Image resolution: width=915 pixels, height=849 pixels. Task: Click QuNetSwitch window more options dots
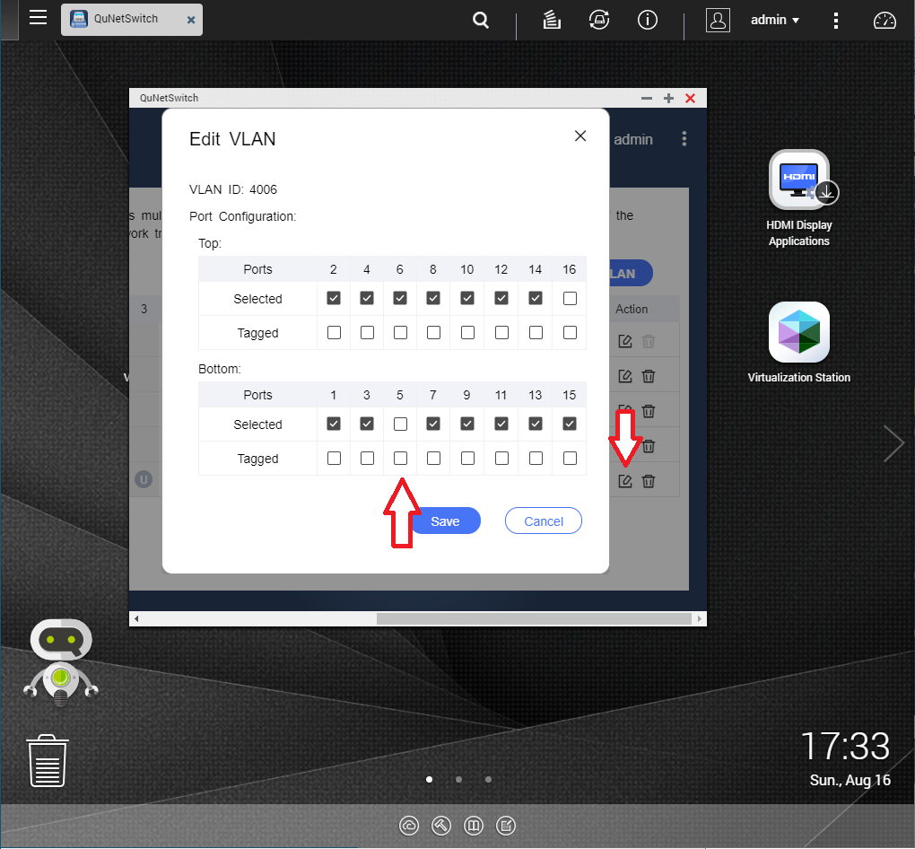684,139
